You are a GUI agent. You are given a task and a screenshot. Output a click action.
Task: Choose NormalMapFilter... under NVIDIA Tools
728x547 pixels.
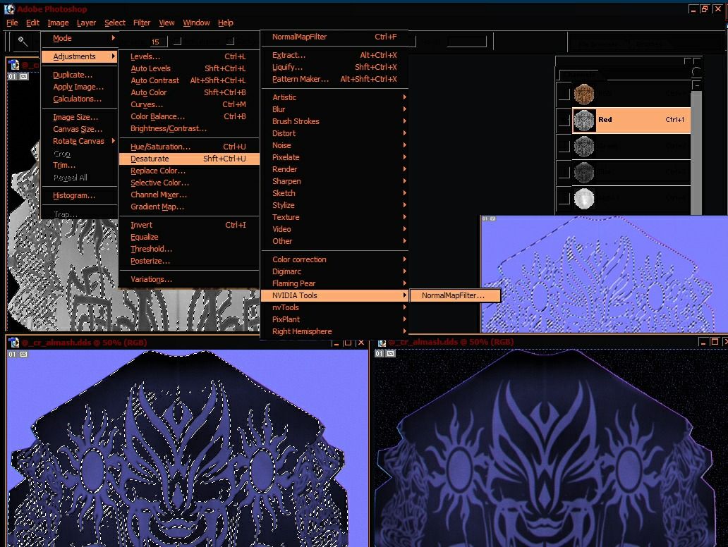[x=454, y=295]
